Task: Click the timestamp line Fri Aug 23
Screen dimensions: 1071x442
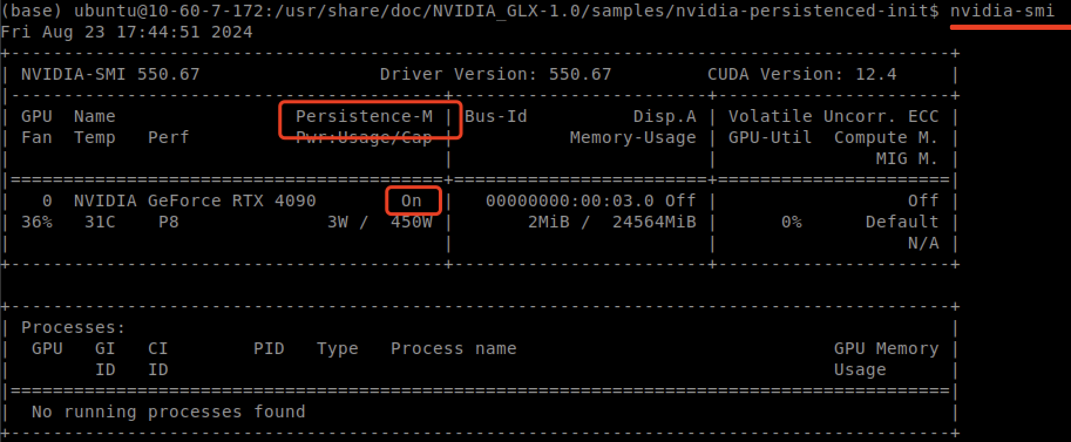Action: pos(127,32)
